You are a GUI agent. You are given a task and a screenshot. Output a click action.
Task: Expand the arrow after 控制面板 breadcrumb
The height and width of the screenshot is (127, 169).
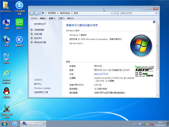click(58, 13)
